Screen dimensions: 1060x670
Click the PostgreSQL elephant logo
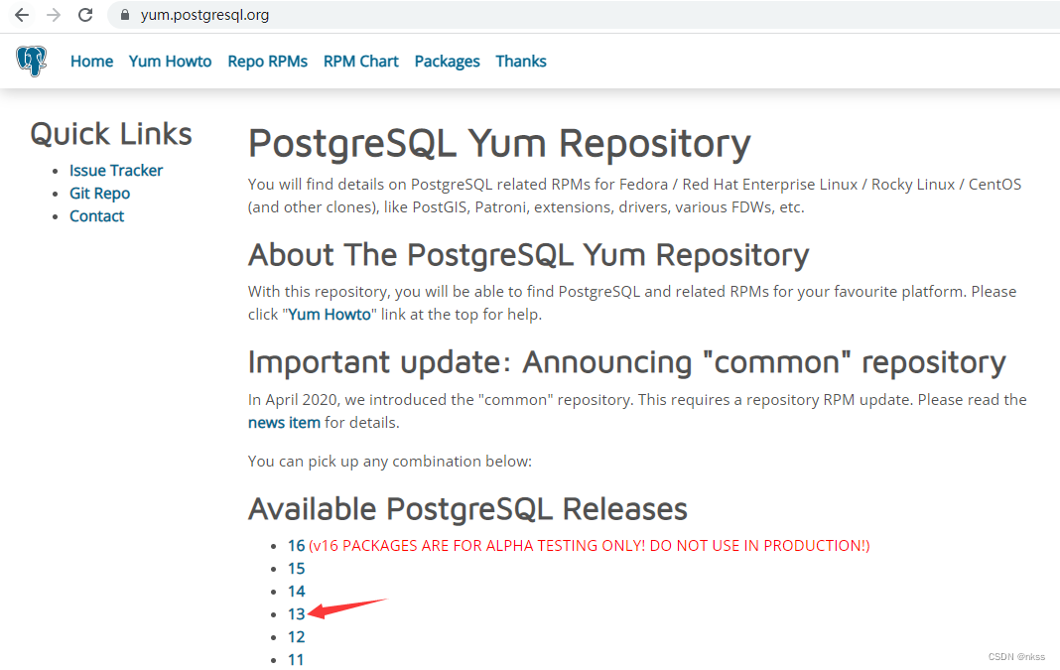31,62
